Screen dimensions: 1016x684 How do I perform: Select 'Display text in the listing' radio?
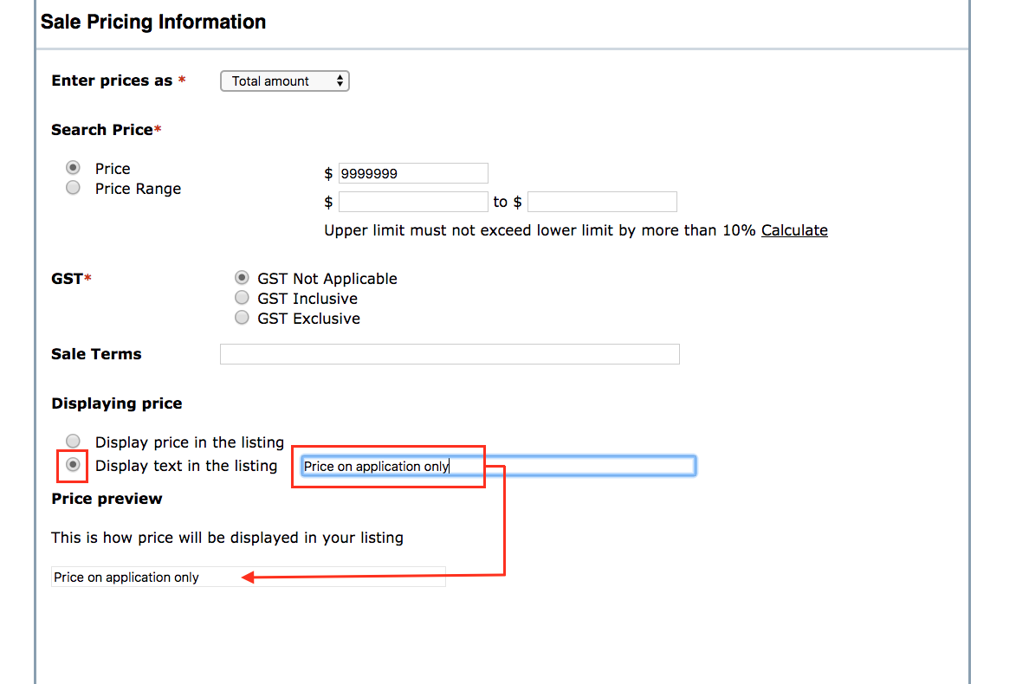(74, 465)
